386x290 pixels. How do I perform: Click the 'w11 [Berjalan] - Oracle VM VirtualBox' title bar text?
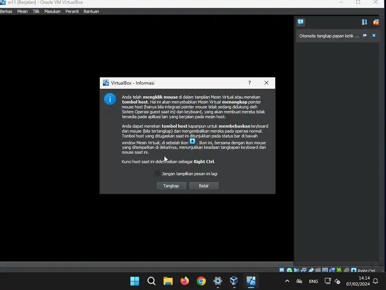(x=45, y=3)
